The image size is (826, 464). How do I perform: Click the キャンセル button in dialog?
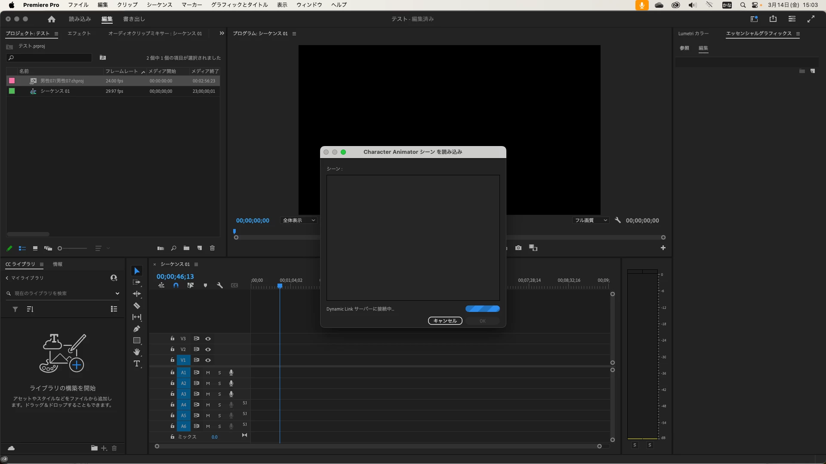pyautogui.click(x=445, y=321)
